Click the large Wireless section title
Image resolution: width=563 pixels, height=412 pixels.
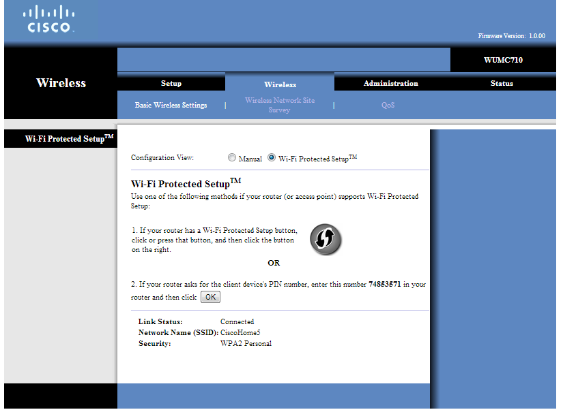(x=61, y=83)
